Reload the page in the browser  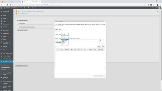pos(7,5)
